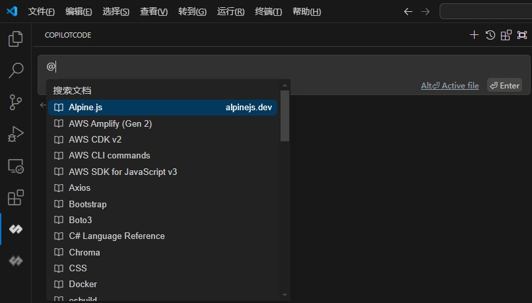The width and height of the screenshot is (532, 303).
Task: Click into the @ chat input field
Action: [x=264, y=67]
